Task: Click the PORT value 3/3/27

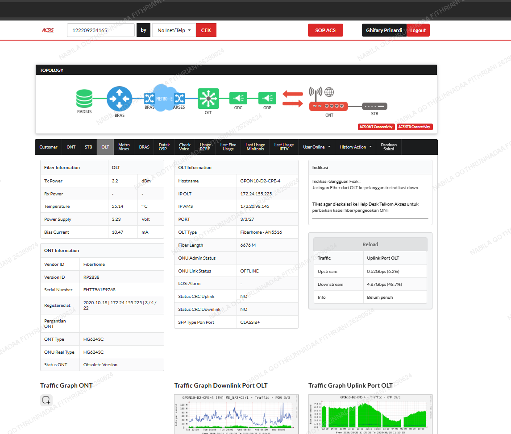Action: (x=247, y=219)
